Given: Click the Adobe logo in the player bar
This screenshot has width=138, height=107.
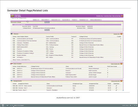Looking at the screenshot, I should click(x=3, y=105).
